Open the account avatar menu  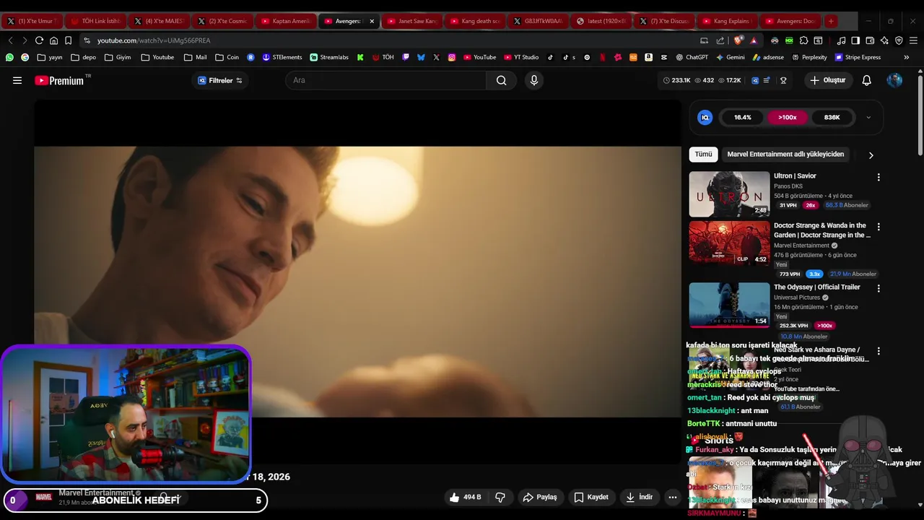[894, 80]
